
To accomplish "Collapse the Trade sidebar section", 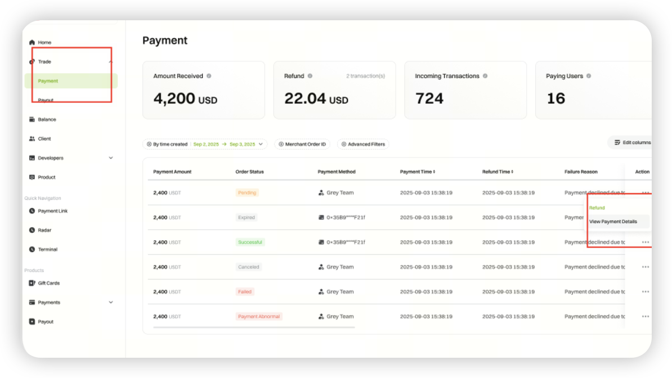I will (110, 62).
